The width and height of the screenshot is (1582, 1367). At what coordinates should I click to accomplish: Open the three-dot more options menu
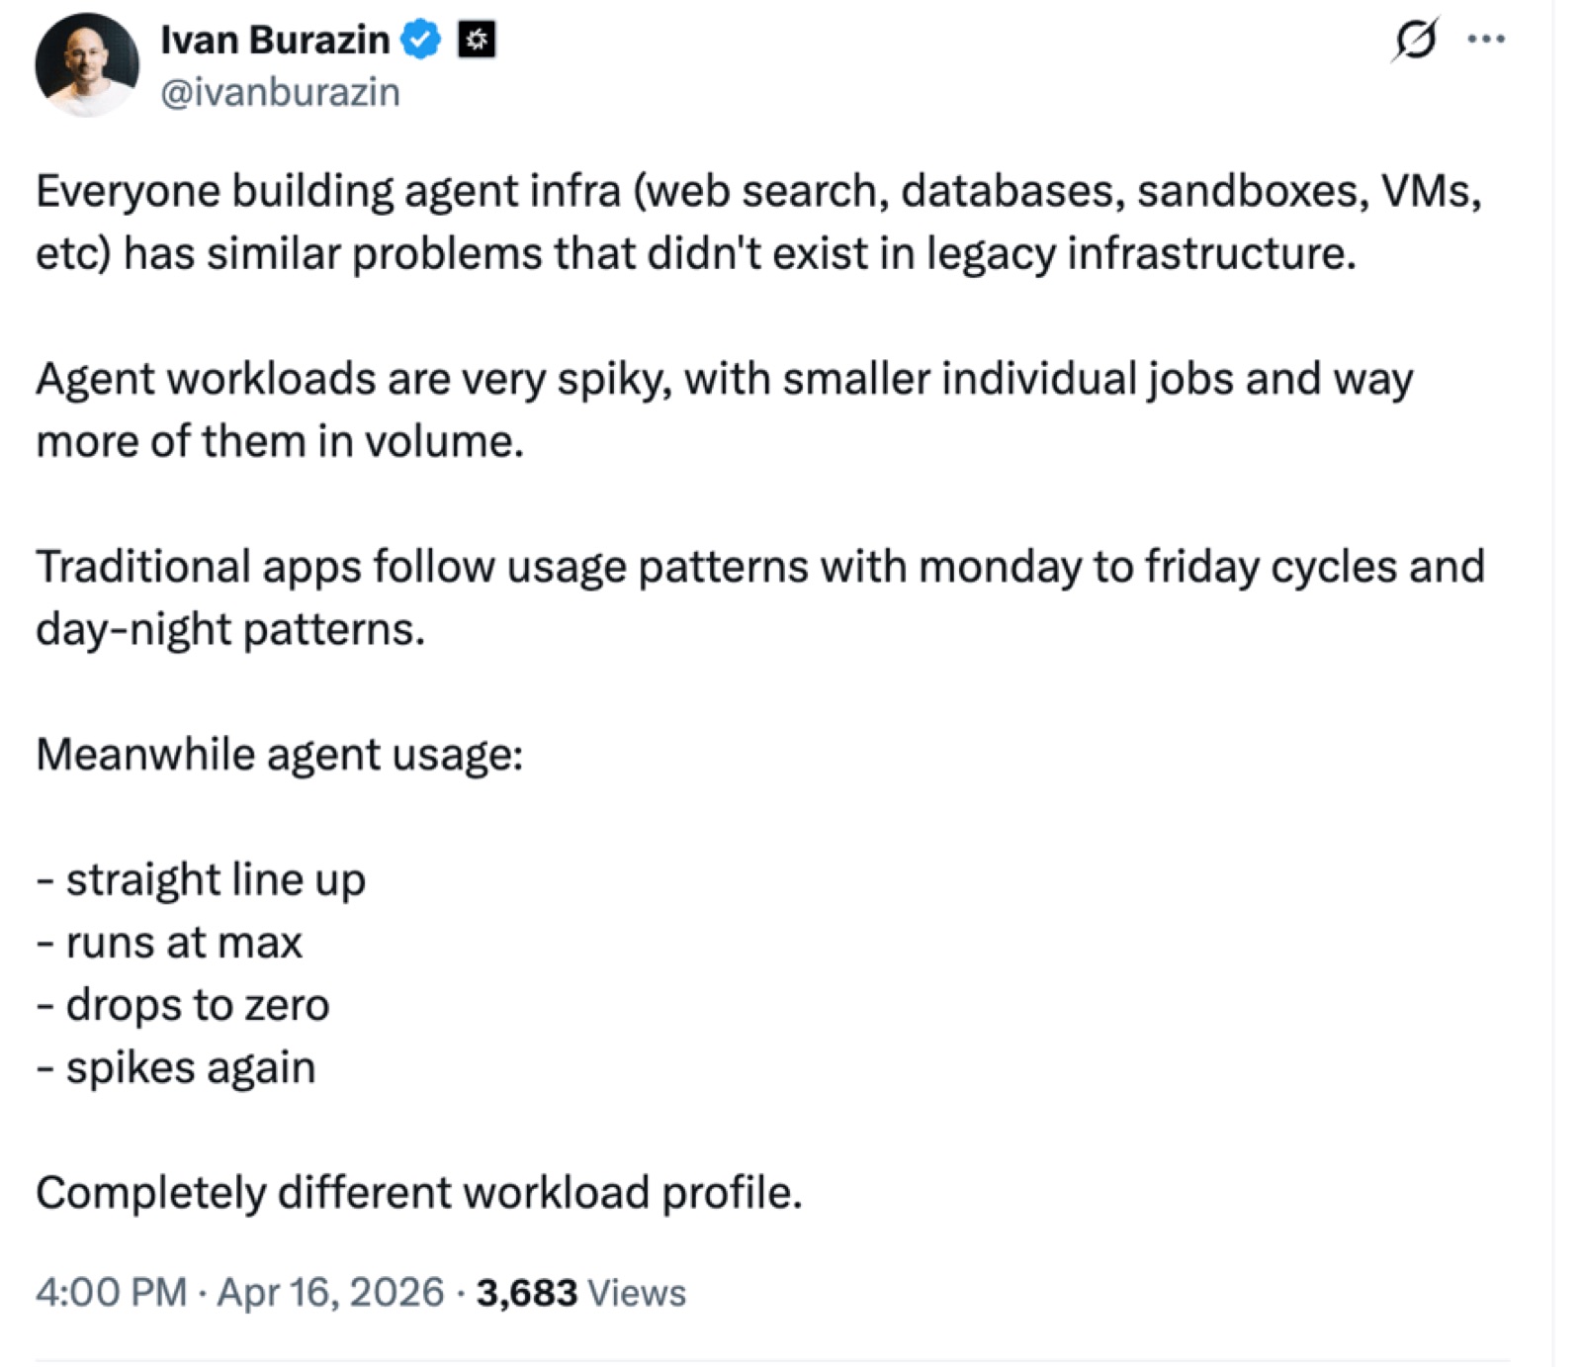[1486, 40]
